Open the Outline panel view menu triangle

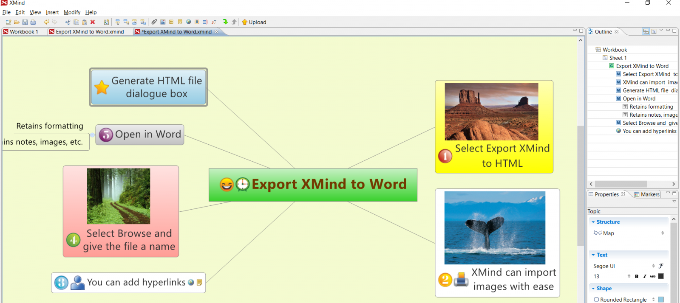(x=661, y=31)
